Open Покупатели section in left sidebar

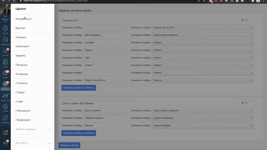[5, 40]
